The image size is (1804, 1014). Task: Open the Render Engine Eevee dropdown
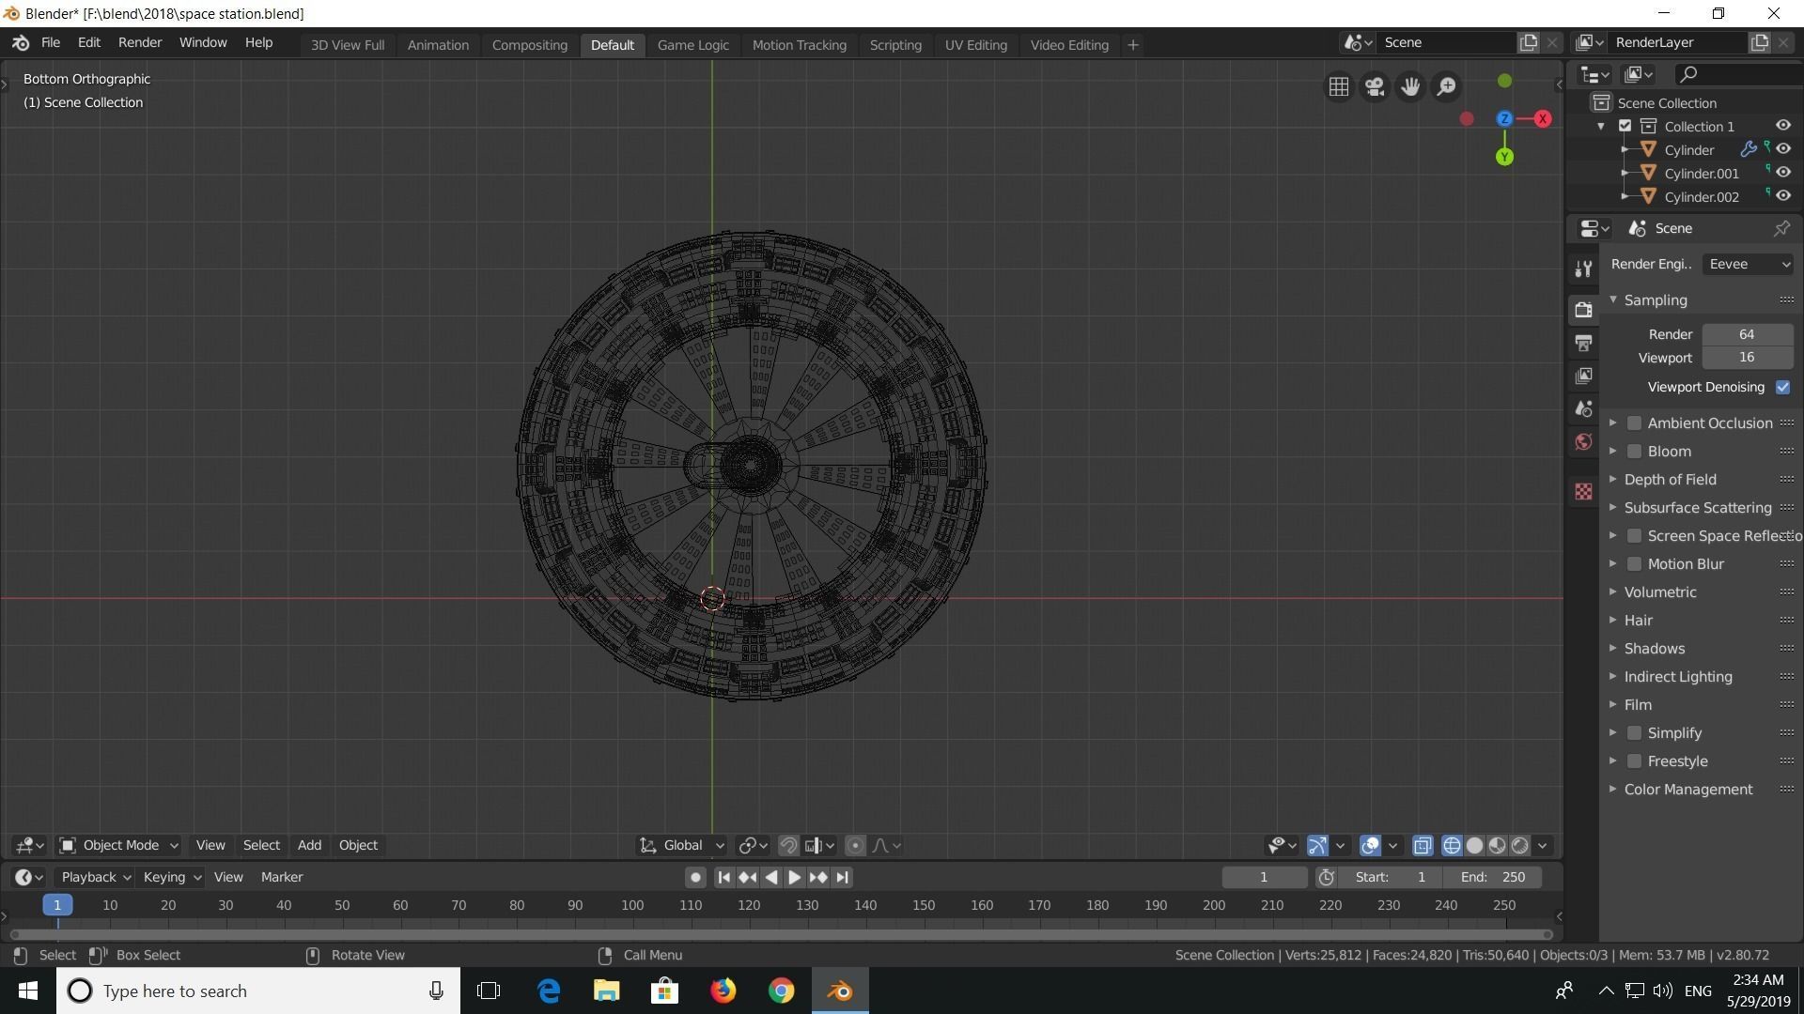pos(1748,265)
